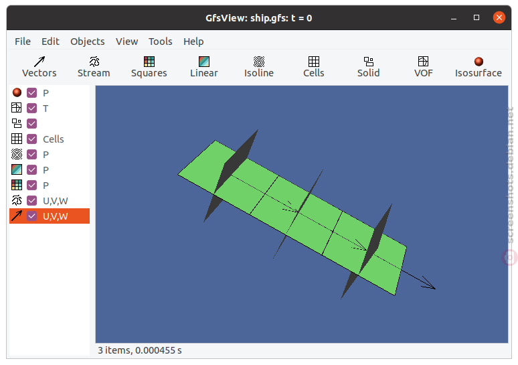The width and height of the screenshot is (518, 365).
Task: Select the T label in the object list
Action: [x=46, y=108]
